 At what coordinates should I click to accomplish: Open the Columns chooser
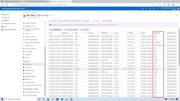[x=96, y=21]
